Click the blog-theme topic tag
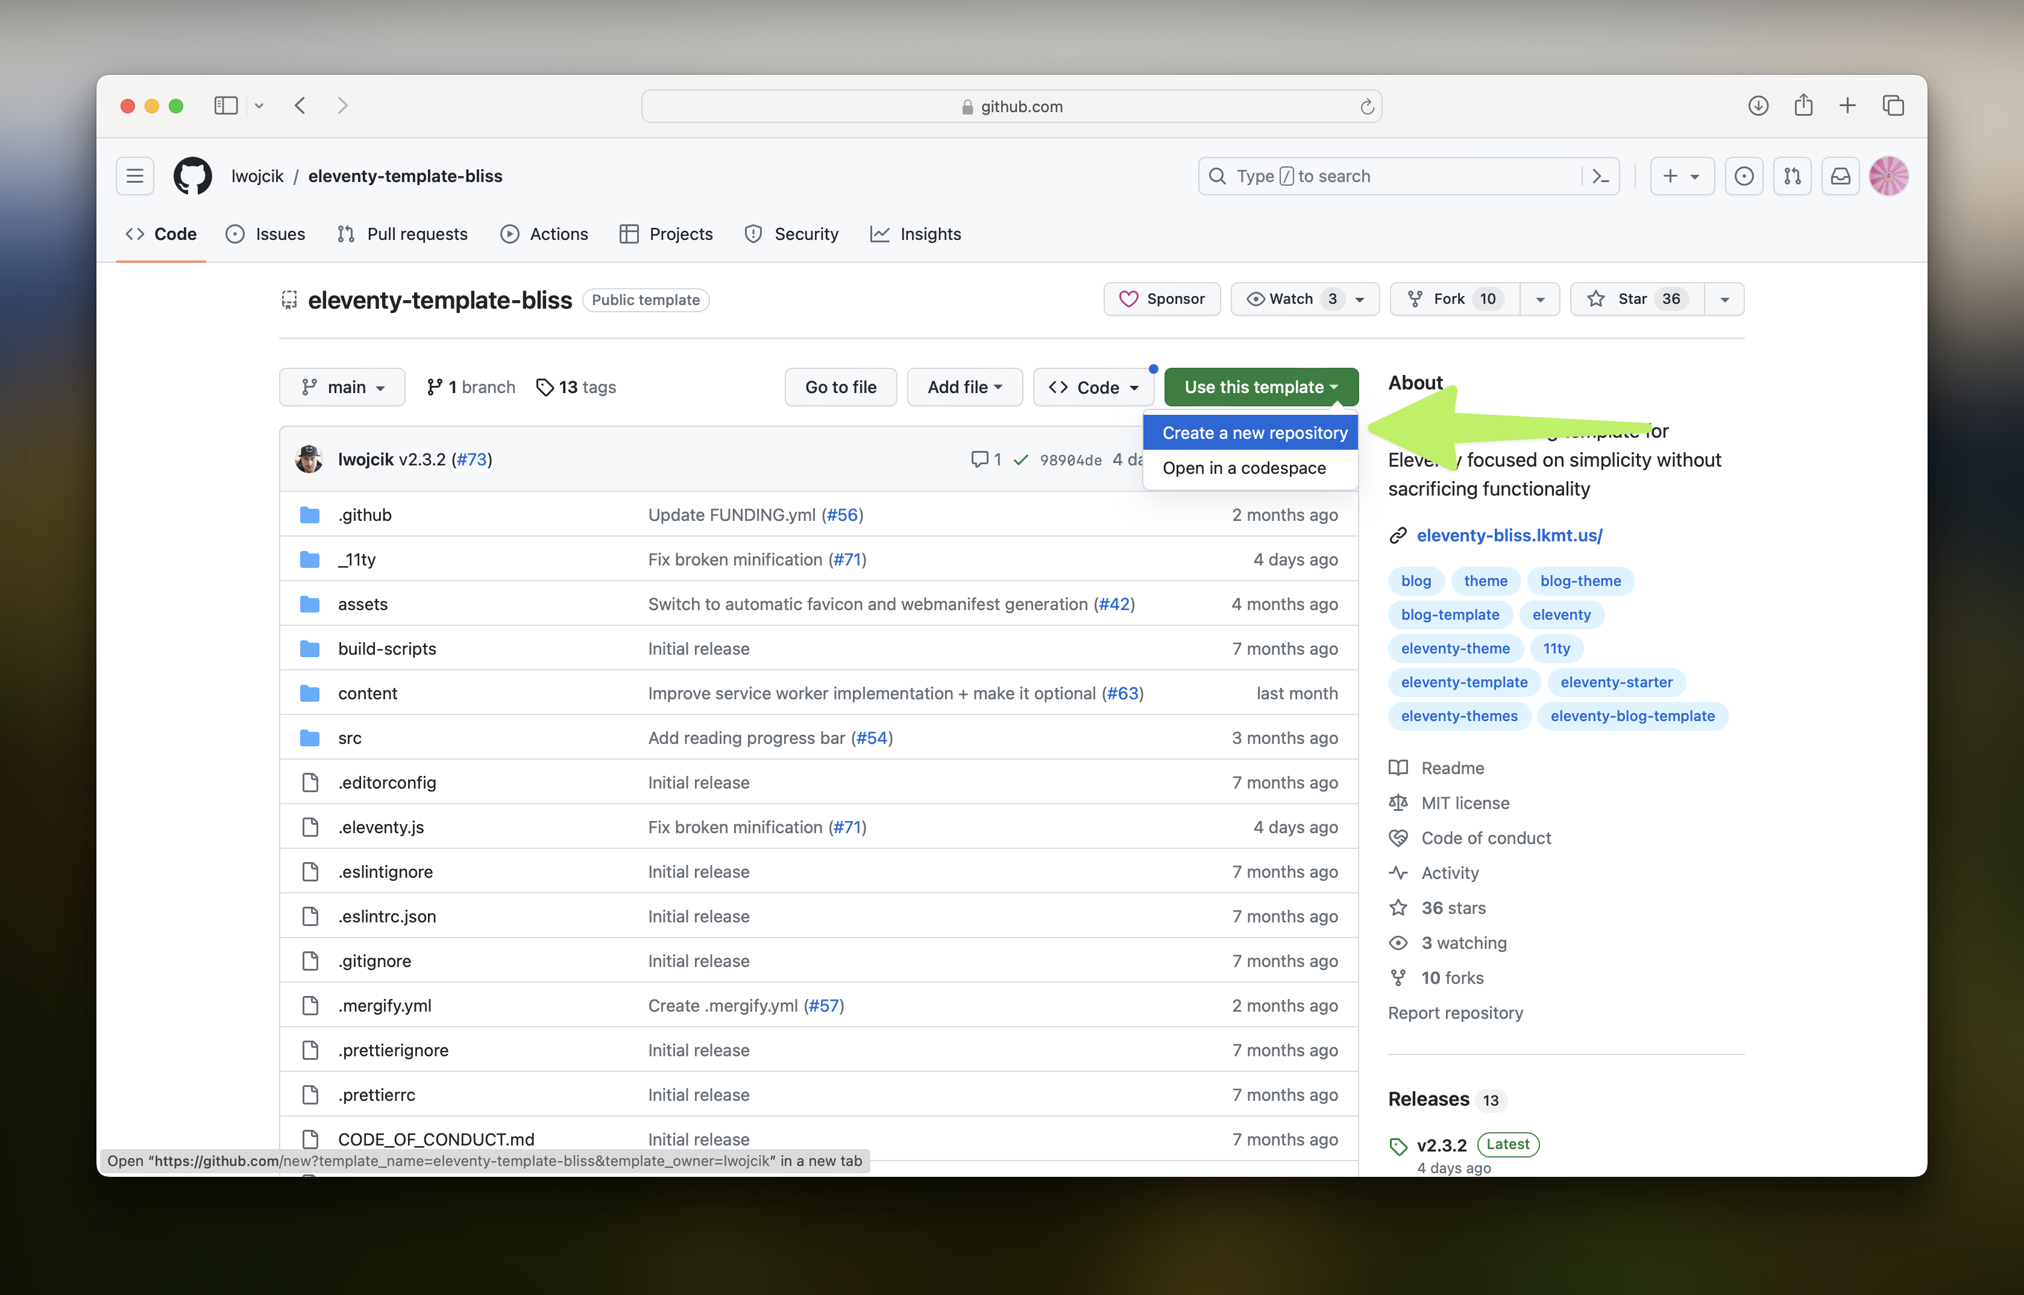The width and height of the screenshot is (2024, 1295). [x=1580, y=580]
